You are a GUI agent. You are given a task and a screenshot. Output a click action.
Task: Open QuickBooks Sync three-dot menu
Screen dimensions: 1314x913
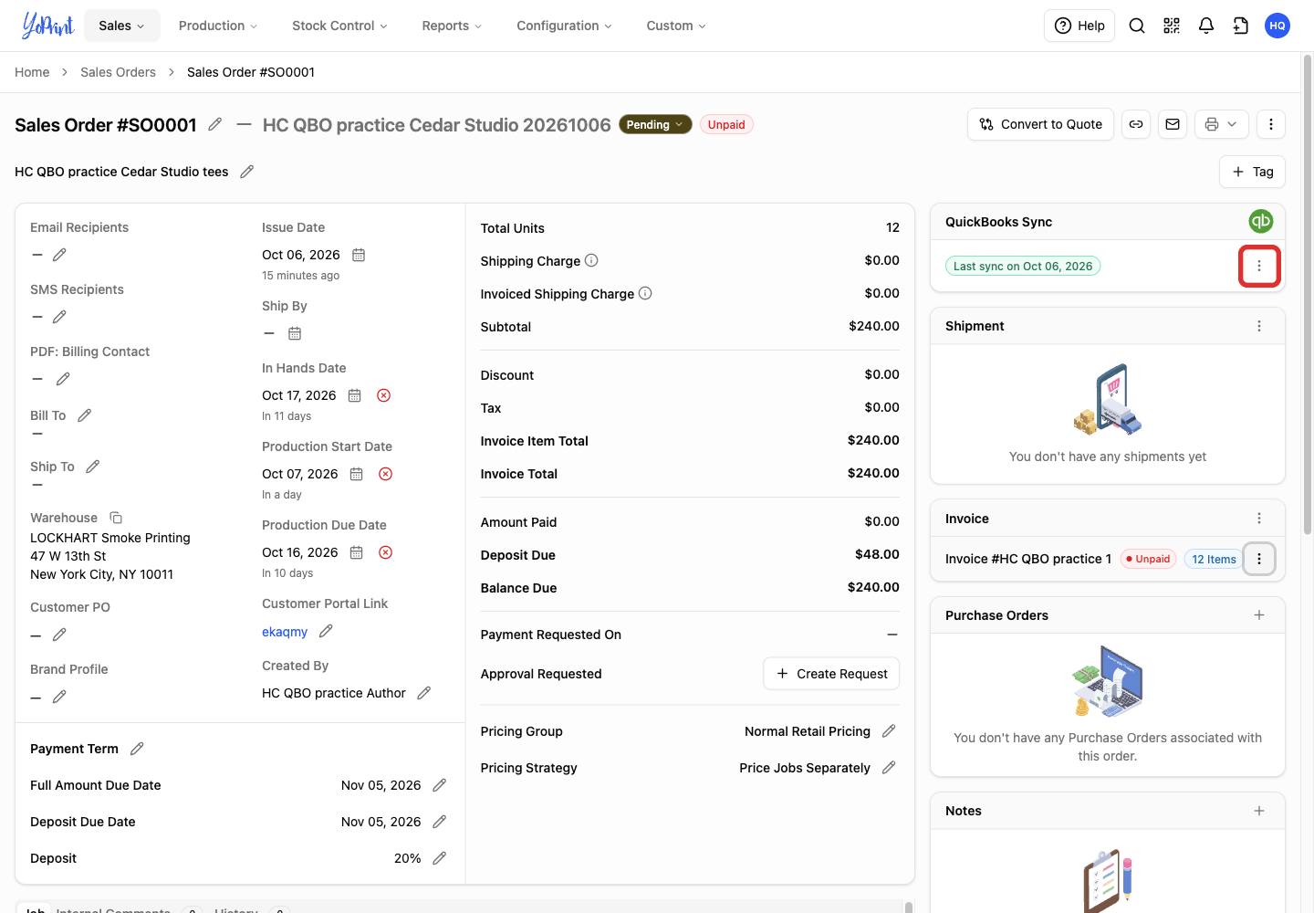[1259, 266]
